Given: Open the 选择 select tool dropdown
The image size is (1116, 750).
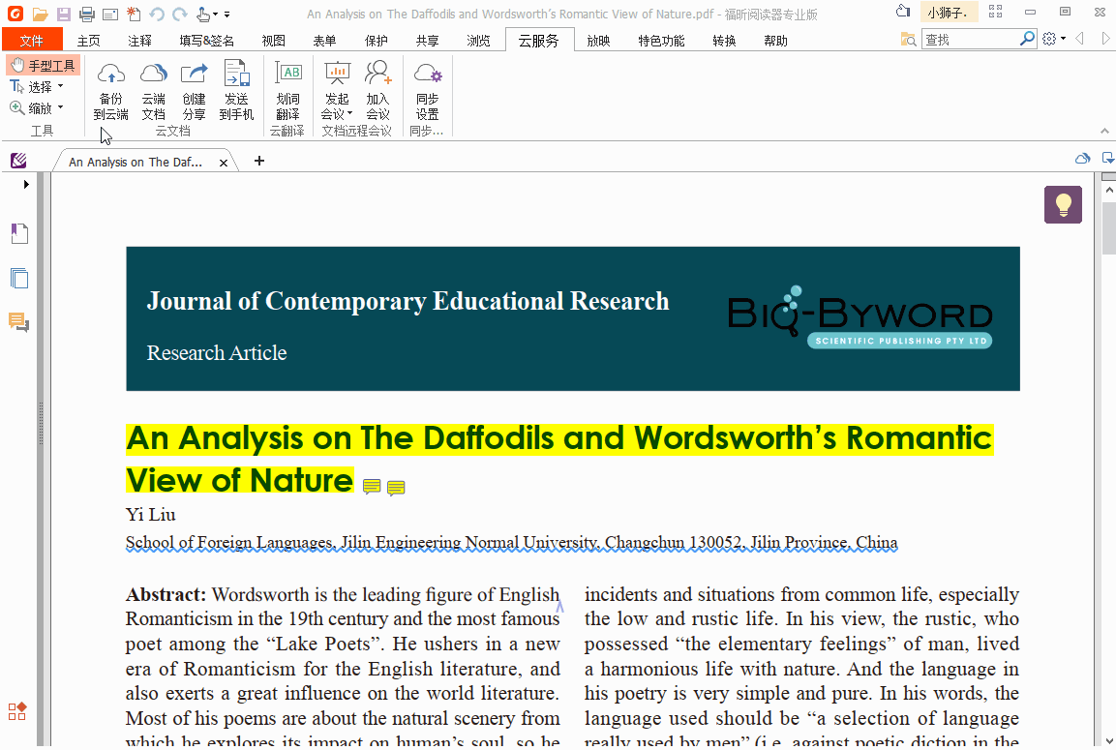Looking at the screenshot, I should 62,86.
